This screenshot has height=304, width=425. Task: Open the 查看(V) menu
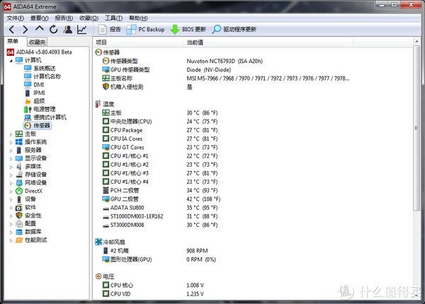(39, 18)
